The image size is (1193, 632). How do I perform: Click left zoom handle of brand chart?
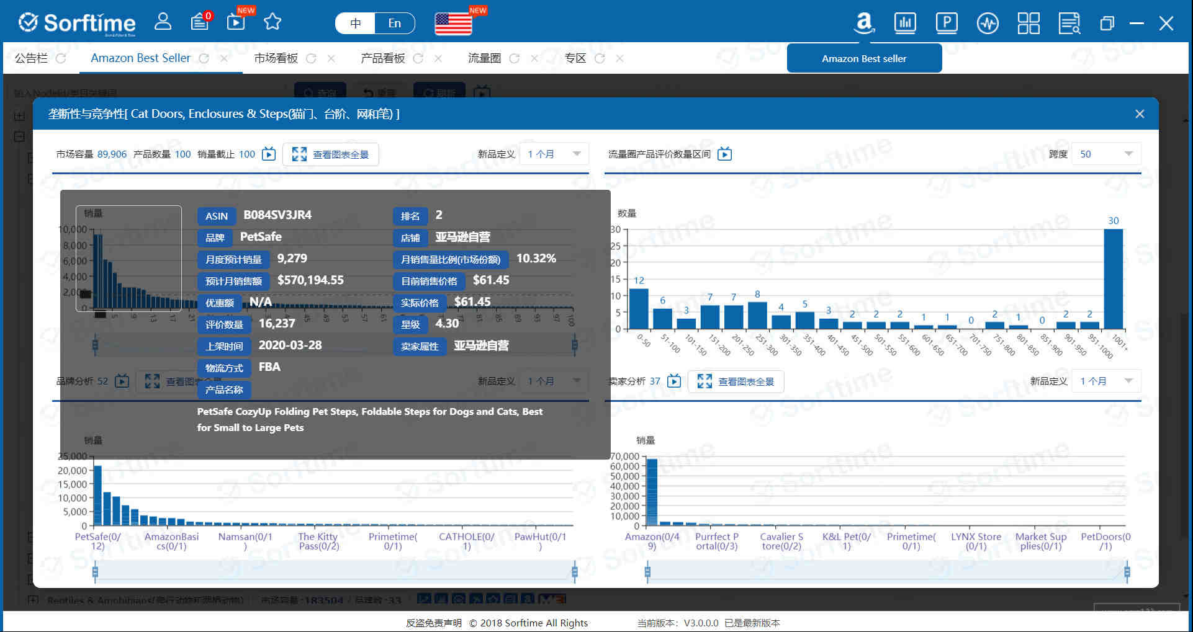[x=95, y=571]
